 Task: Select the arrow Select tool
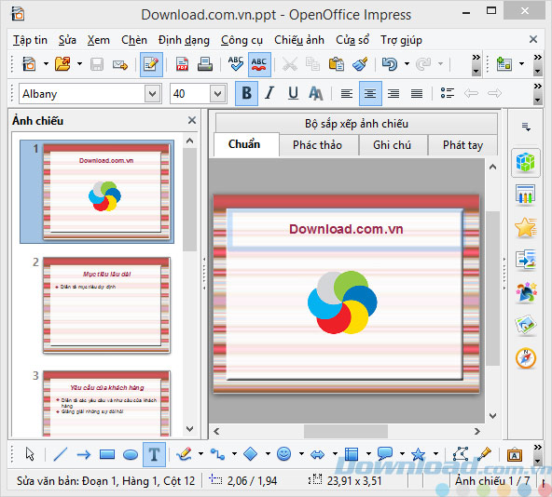tap(30, 454)
